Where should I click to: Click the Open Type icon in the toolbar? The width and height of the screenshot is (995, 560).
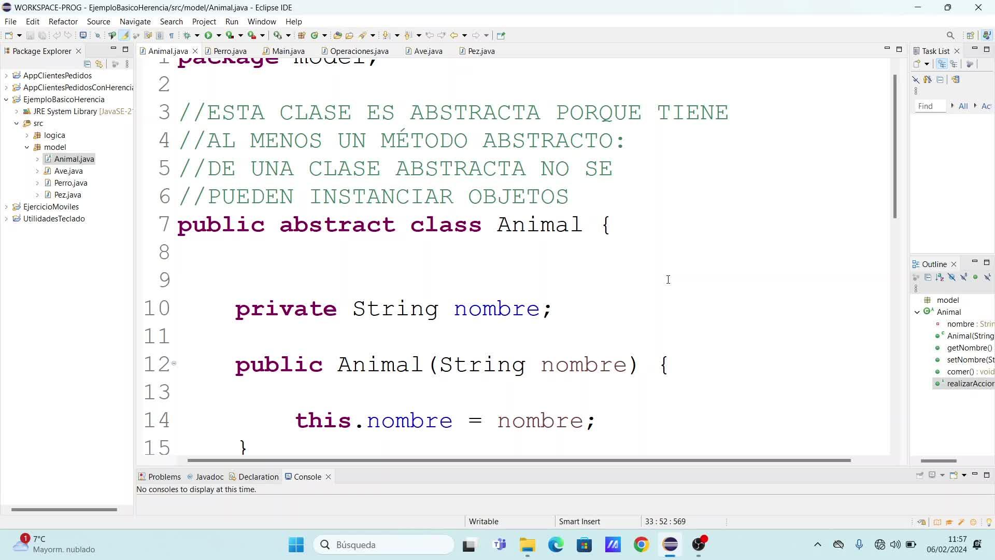point(337,35)
